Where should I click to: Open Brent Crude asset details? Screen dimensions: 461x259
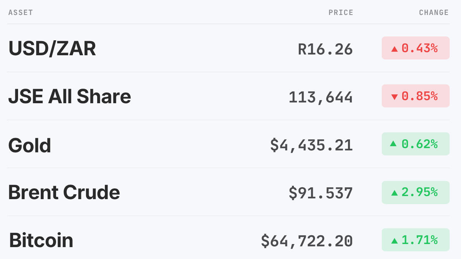pyautogui.click(x=64, y=192)
